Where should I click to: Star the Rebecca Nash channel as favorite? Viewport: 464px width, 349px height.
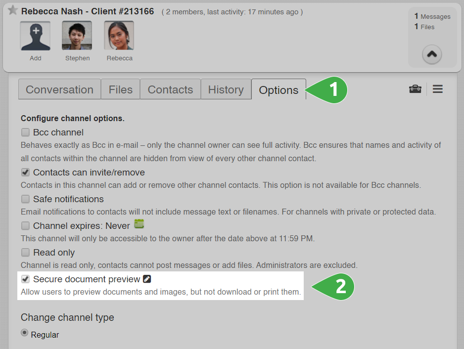click(x=12, y=10)
